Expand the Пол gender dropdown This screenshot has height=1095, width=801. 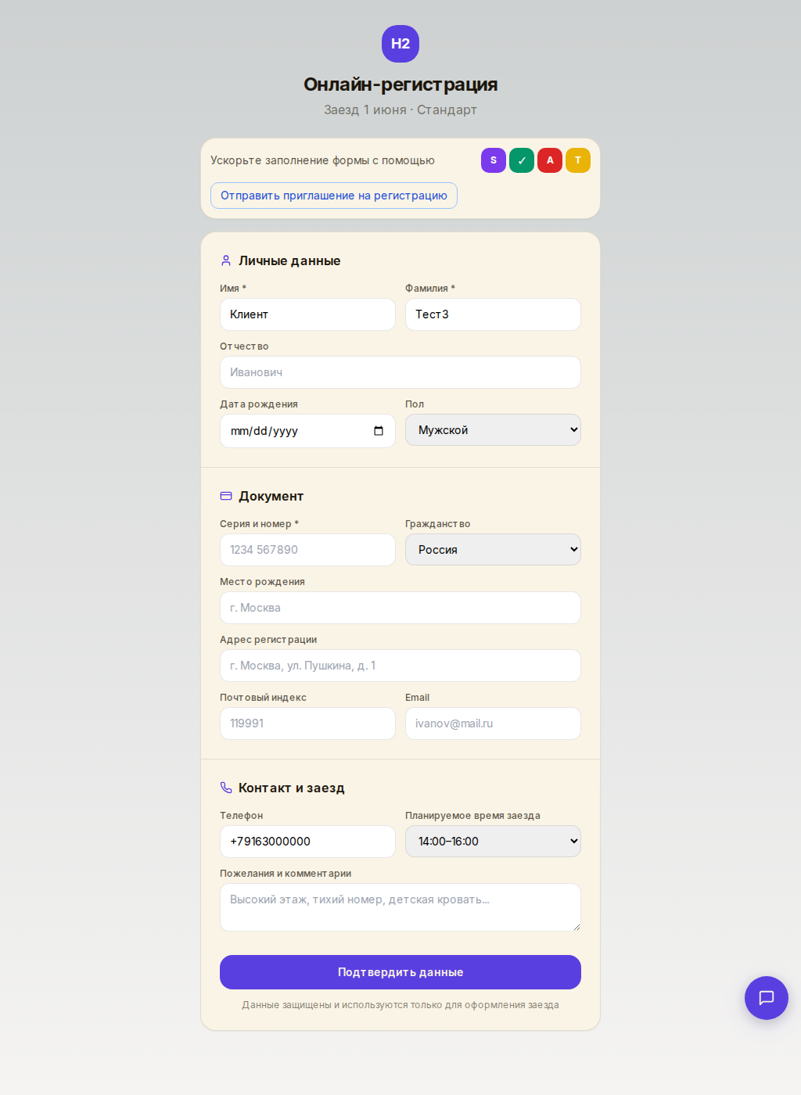point(493,430)
